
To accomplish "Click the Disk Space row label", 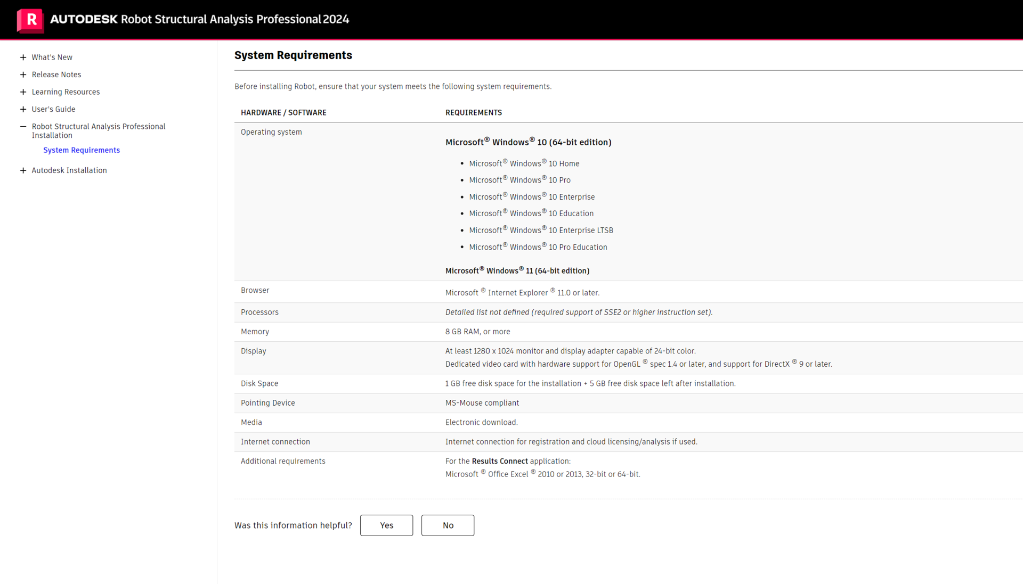I will pos(259,384).
